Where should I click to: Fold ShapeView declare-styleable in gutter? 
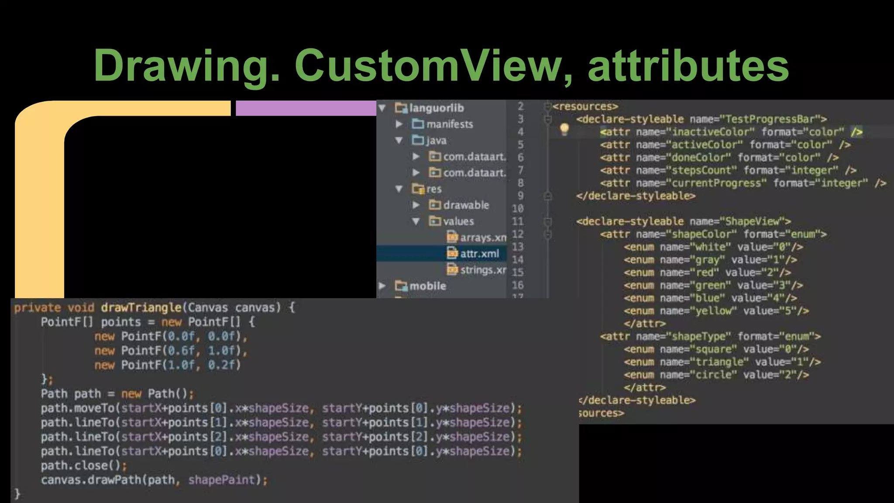point(548,221)
